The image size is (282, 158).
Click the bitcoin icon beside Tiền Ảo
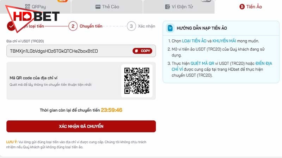pos(242,7)
